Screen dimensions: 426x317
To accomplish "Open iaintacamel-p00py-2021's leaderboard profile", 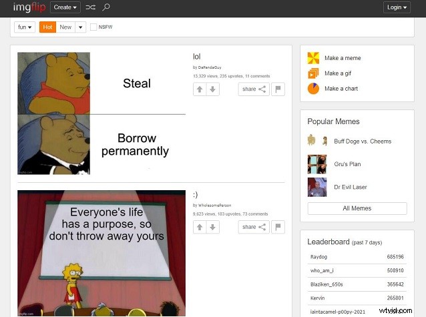I will pos(338,312).
